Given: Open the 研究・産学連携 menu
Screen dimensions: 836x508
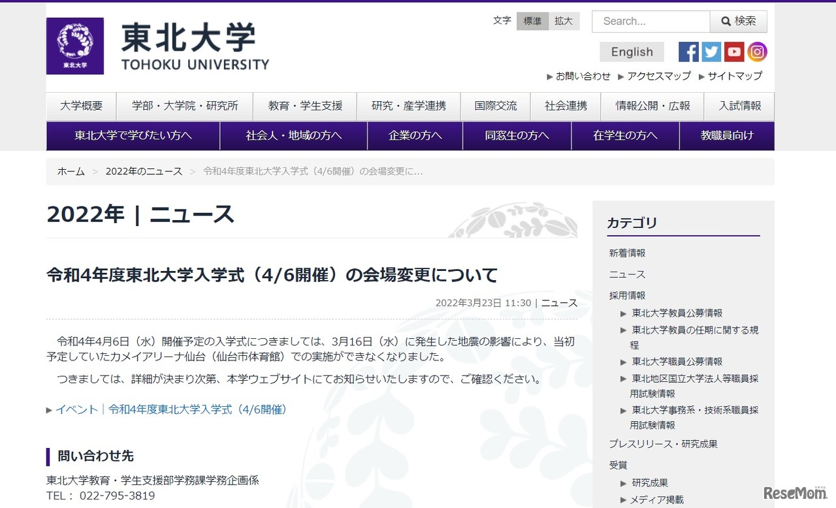Looking at the screenshot, I should tap(409, 106).
